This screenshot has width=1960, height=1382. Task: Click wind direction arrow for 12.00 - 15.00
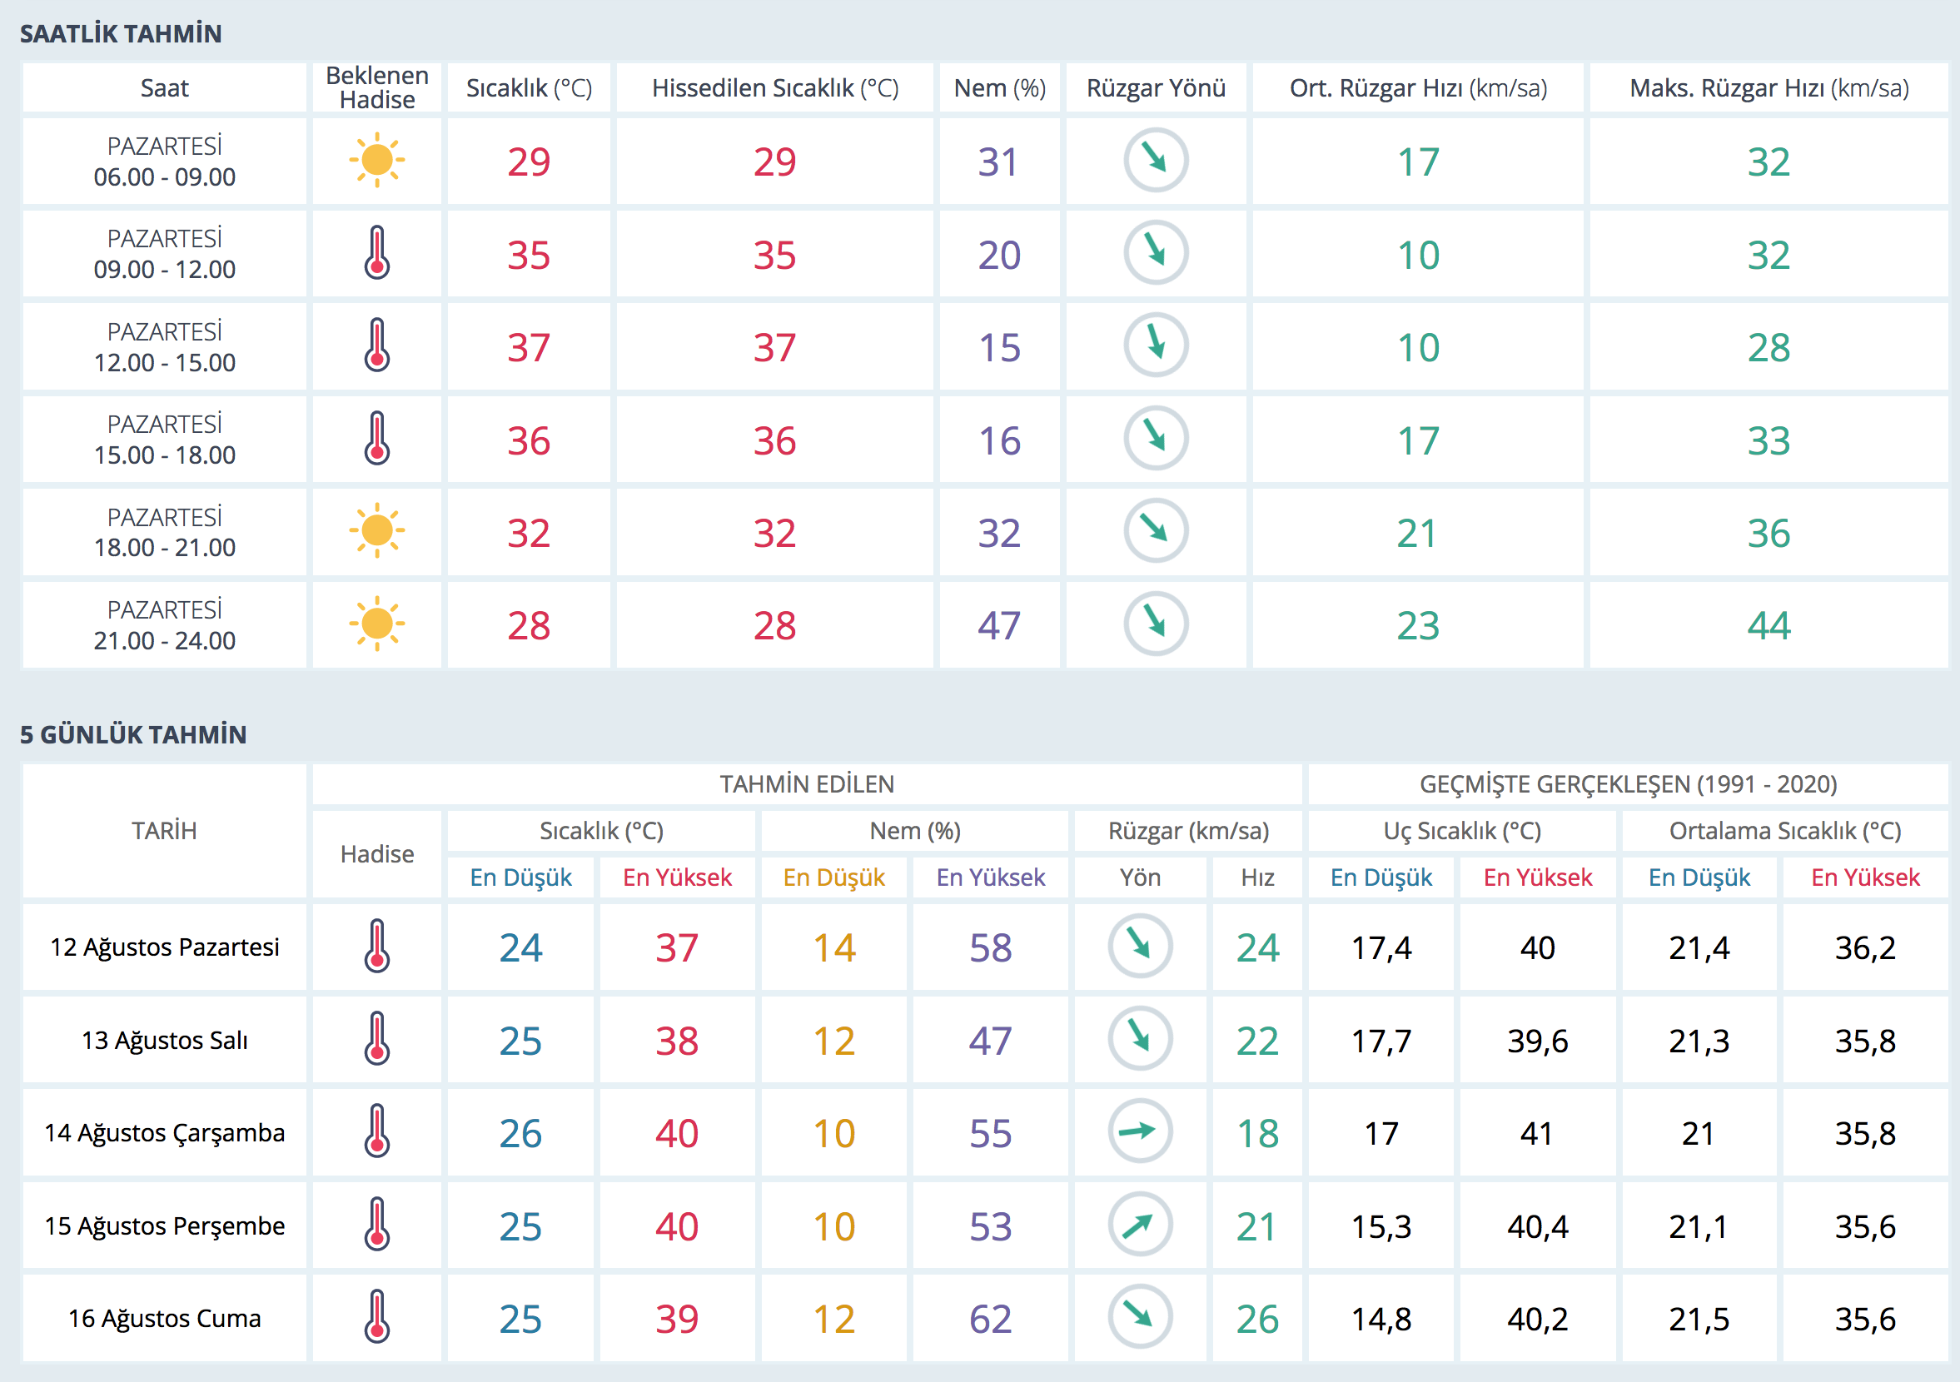pos(1156,345)
